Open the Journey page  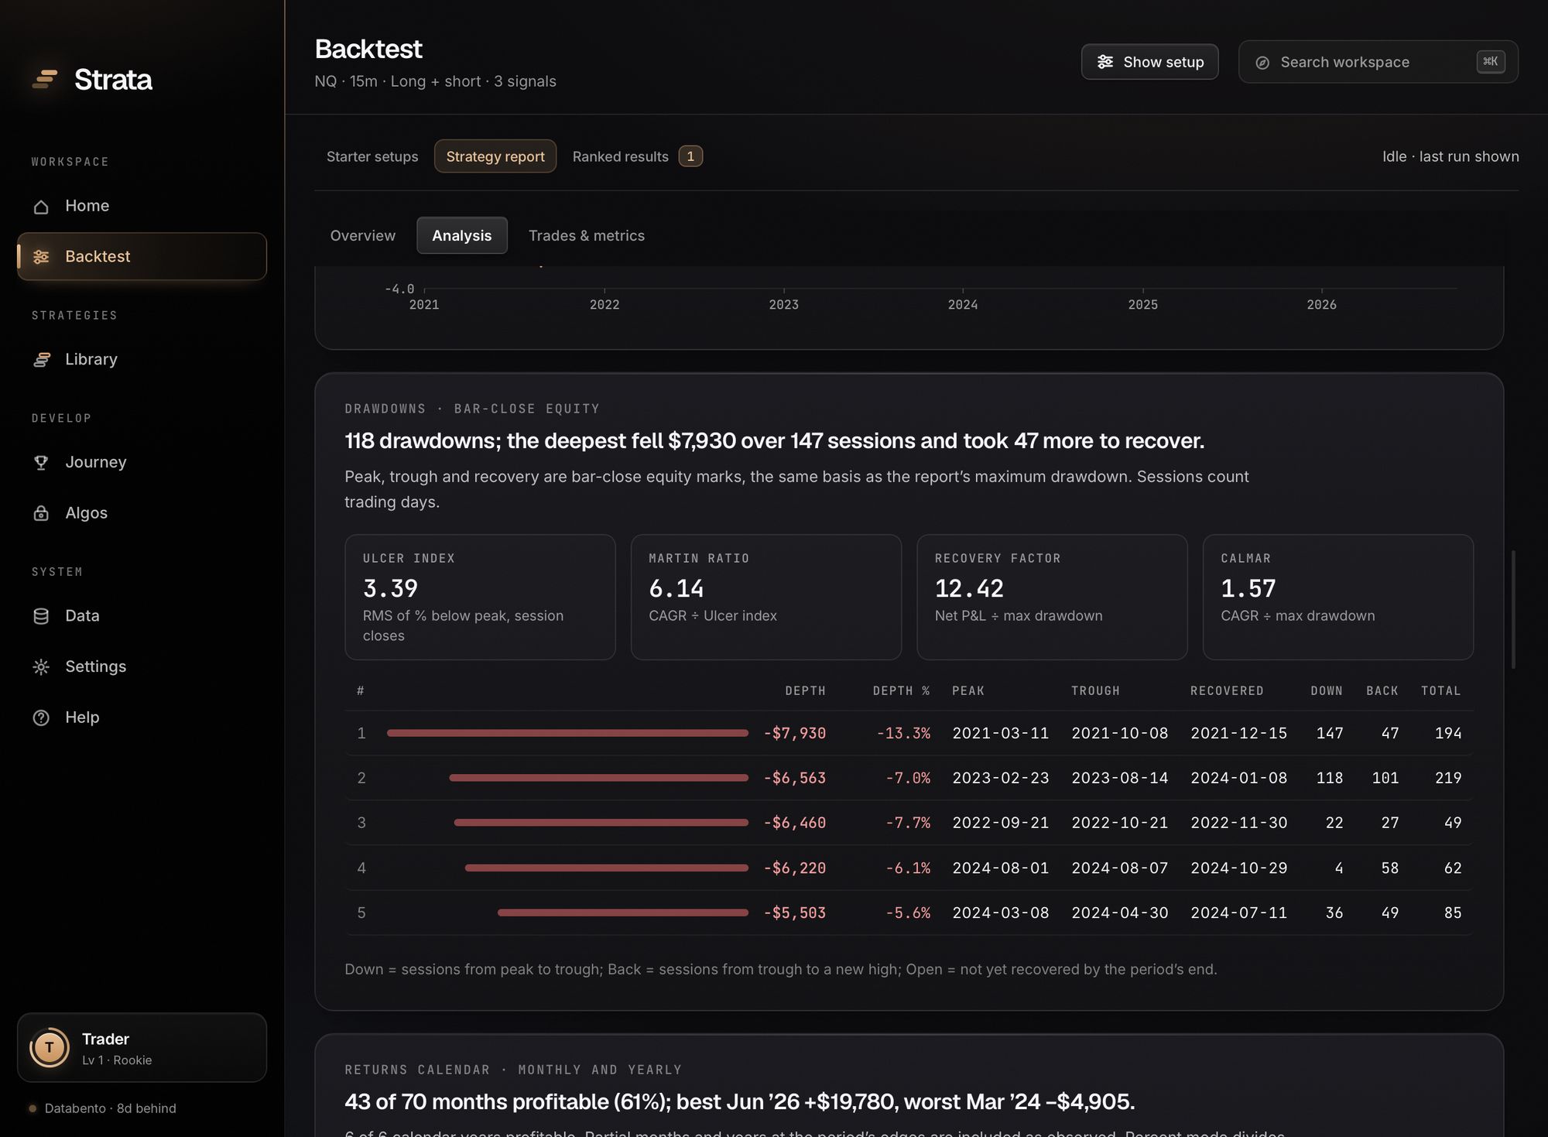coord(142,462)
